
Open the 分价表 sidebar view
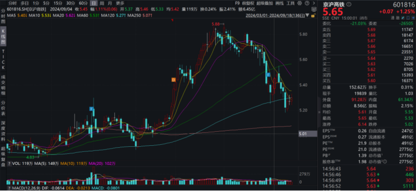coord(4,108)
